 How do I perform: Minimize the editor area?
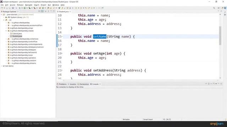pyautogui.click(x=218, y=11)
